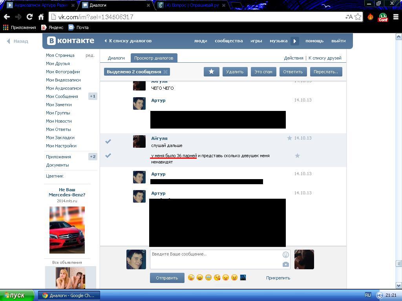The height and width of the screenshot is (301, 402).
Task: Select the Просмотр диалогов tab
Action: tap(154, 58)
